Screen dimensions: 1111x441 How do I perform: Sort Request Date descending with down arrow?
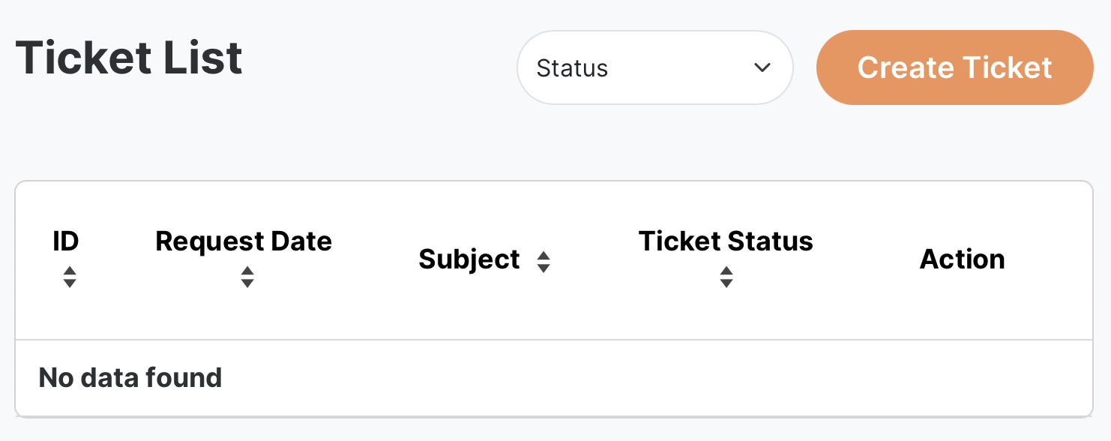[247, 283]
